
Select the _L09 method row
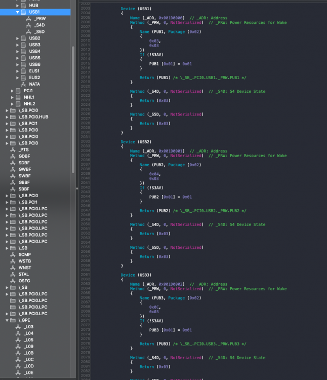[x=35, y=347]
